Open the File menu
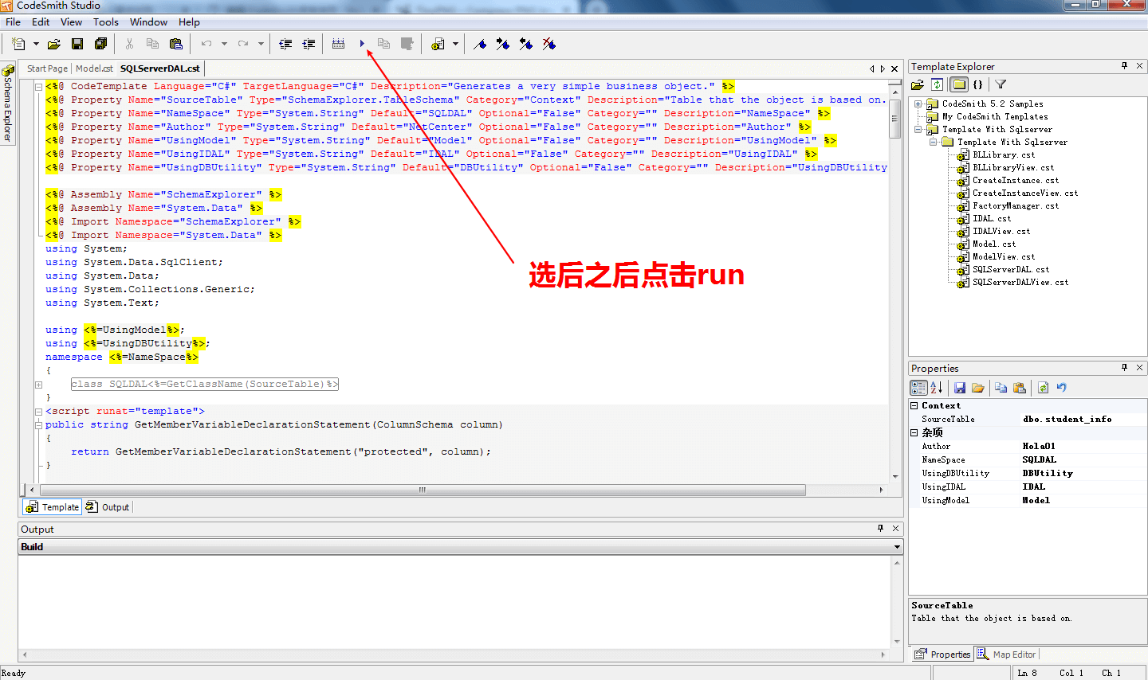 [14, 22]
